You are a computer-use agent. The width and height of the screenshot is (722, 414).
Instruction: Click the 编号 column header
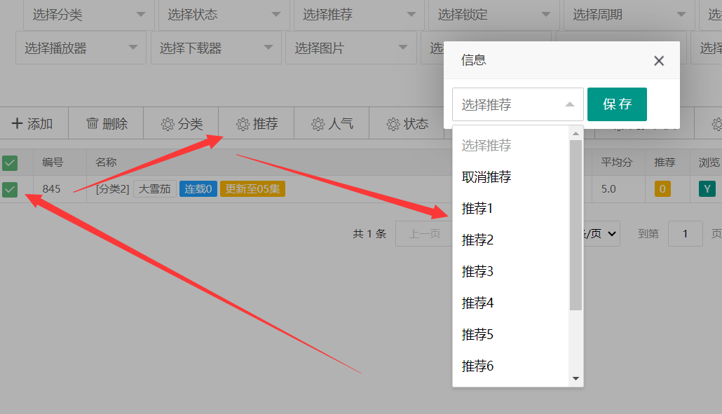pos(53,162)
